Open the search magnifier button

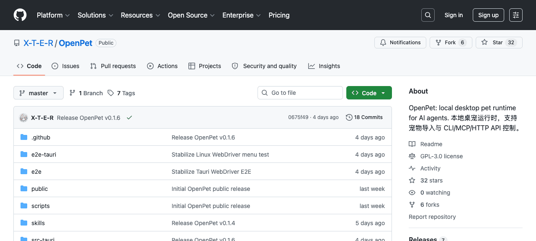pos(428,15)
